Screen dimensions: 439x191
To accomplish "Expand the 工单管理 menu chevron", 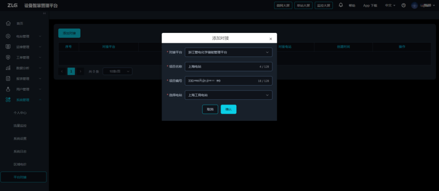I will [40, 58].
